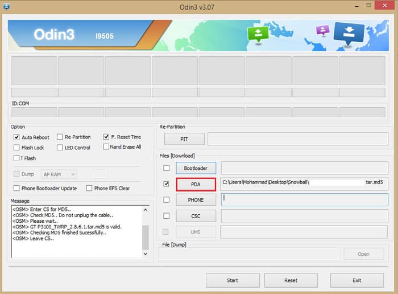Click '<OSM> Leave CS..' log line
The width and height of the screenshot is (398, 294).
pos(33,238)
